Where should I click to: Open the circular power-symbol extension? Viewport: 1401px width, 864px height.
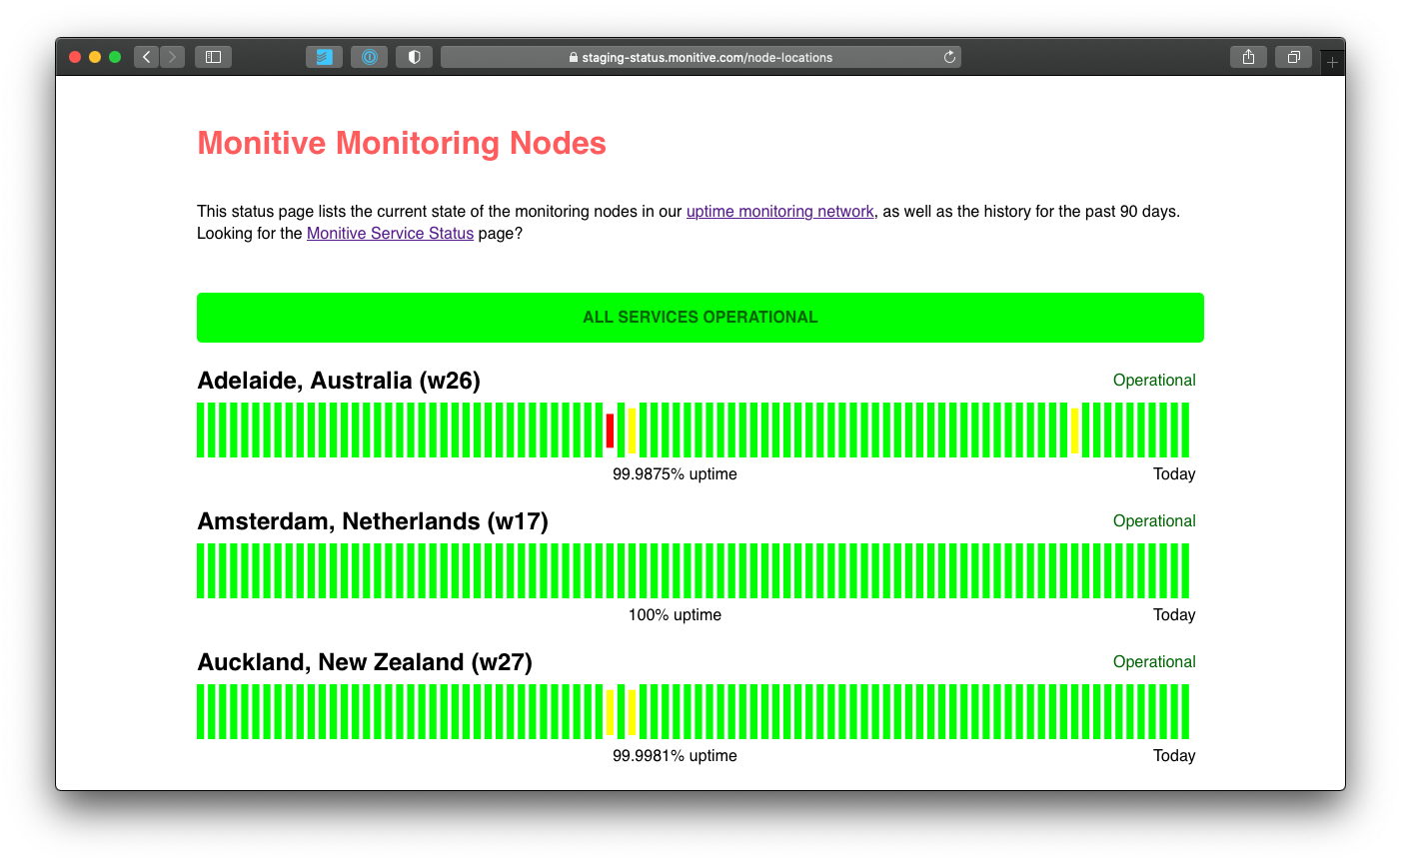click(369, 57)
